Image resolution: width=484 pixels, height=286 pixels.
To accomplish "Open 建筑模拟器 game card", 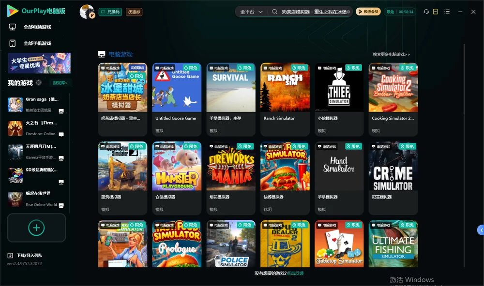I will pyautogui.click(x=122, y=178).
